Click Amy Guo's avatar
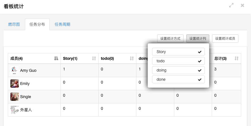 pos(15,70)
